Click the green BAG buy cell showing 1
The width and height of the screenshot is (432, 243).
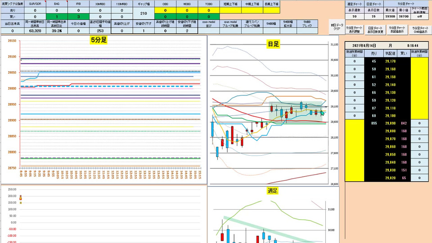point(57,17)
